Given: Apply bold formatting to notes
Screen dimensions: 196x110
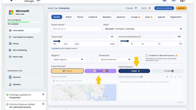Looking at the screenshot, I should tap(167, 77).
